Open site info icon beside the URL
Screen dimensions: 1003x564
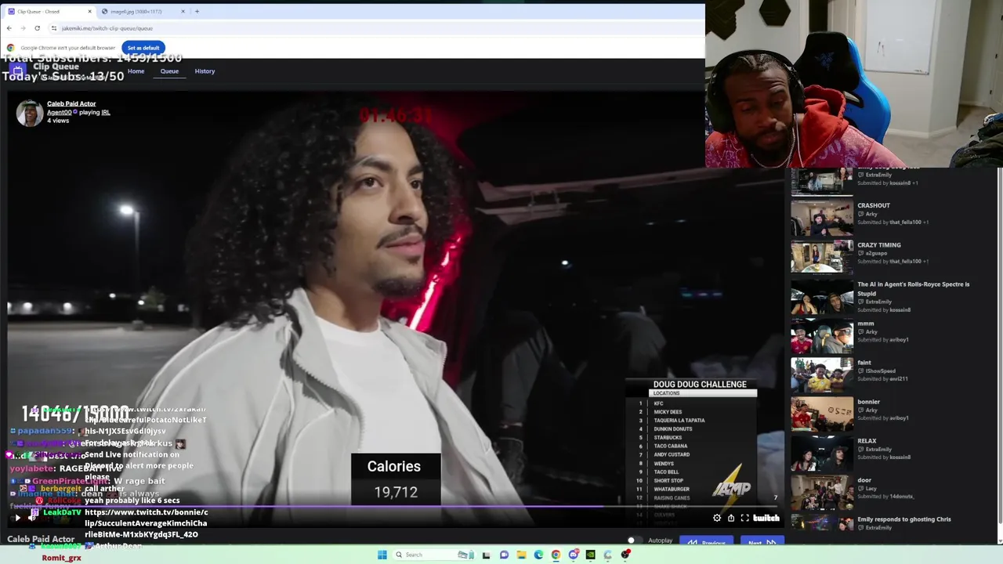pos(53,28)
